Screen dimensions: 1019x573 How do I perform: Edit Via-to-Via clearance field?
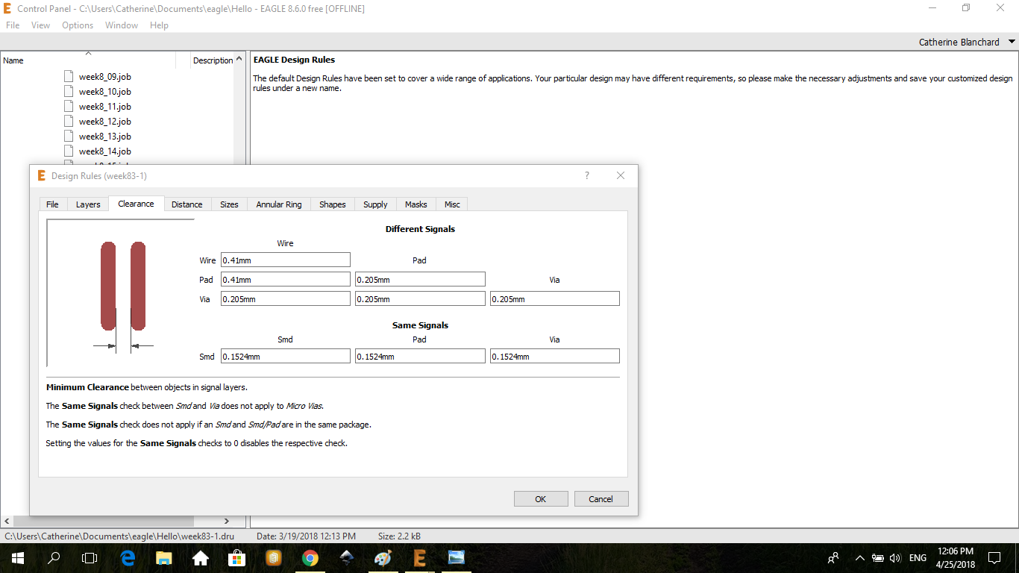coord(555,298)
